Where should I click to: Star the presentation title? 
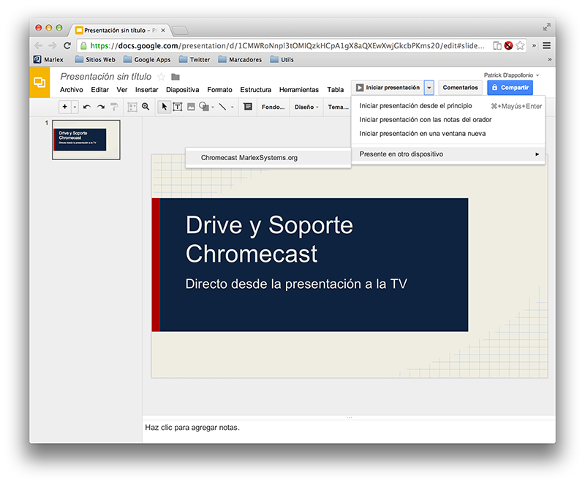(x=161, y=77)
